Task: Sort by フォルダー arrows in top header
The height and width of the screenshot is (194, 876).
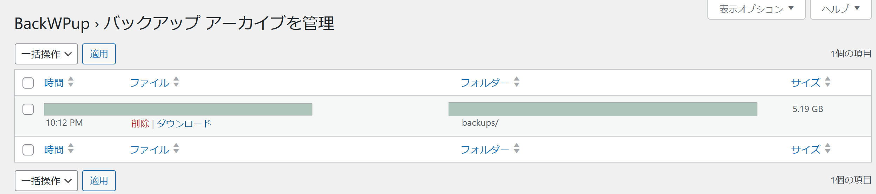Action: tap(516, 82)
